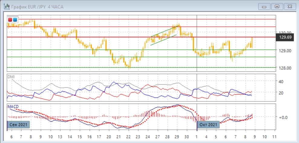The height and width of the screenshot is (143, 299).
Task: Close the EUR/JPY chart window
Action: (x=290, y=6)
